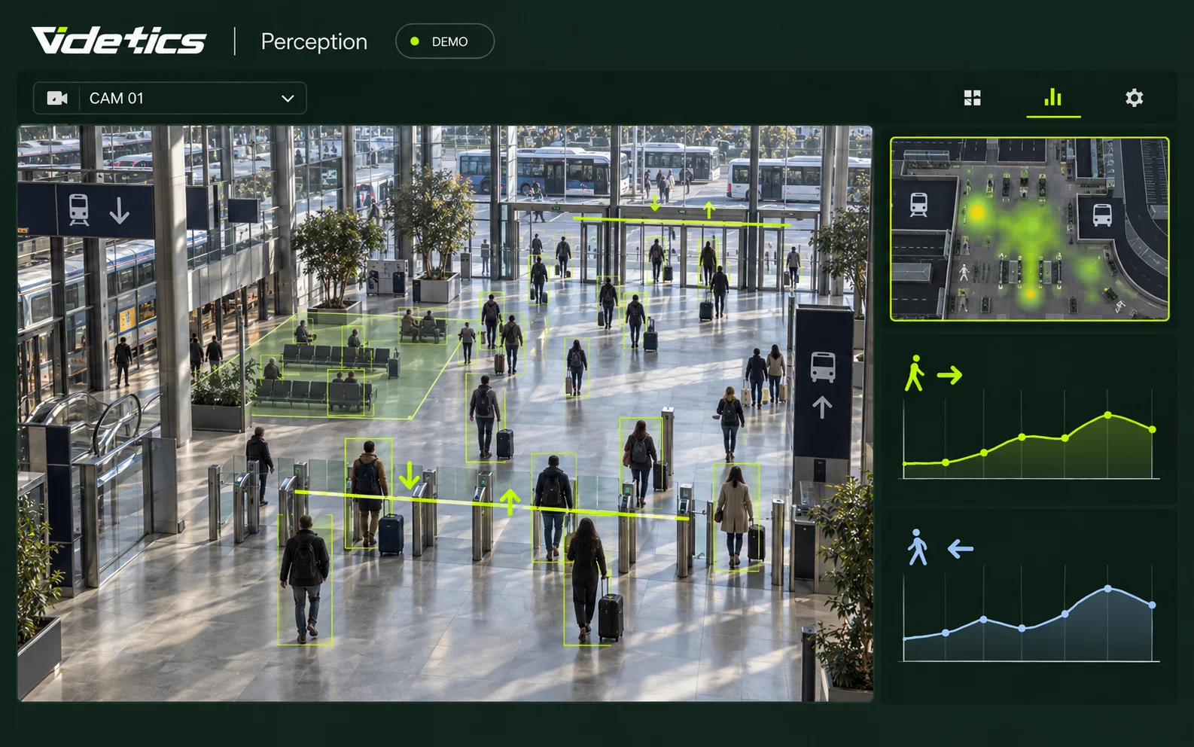Click the blue left-pointing arrow icon

click(x=961, y=549)
